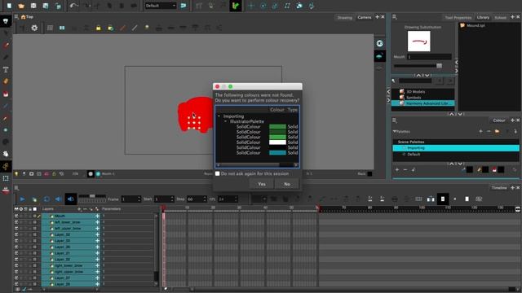Expand the right_upper_brow layer plus

point(98,272)
